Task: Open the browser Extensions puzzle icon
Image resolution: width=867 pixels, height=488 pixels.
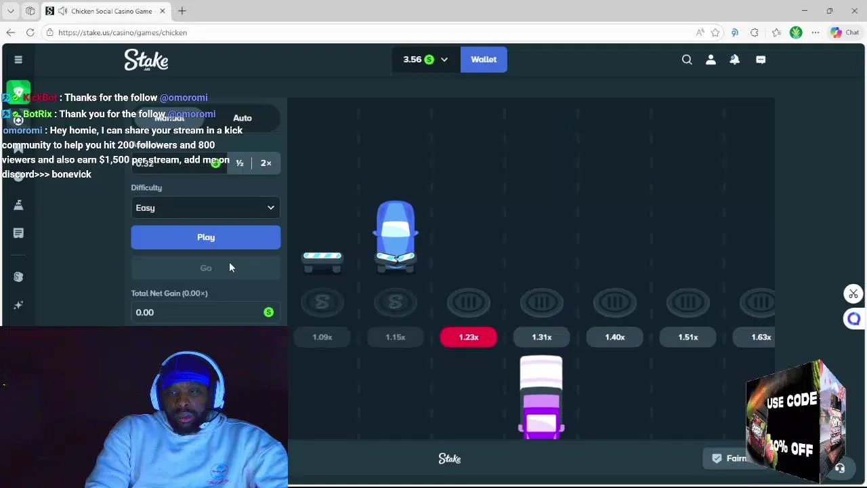Action: pos(755,33)
